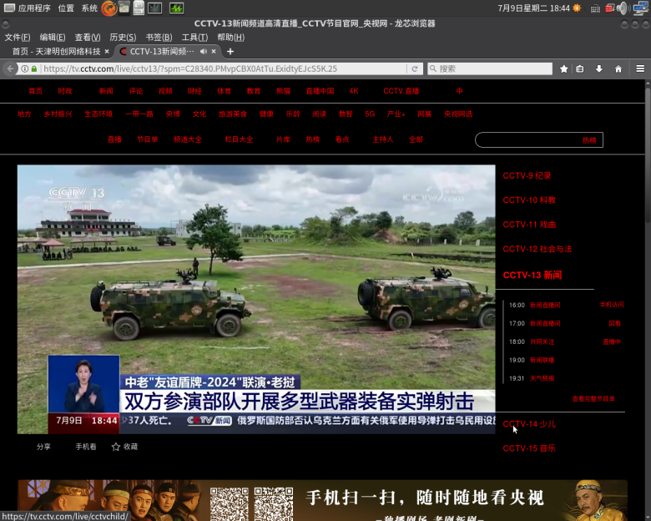651x521 pixels.
Task: Click the live video player
Action: click(256, 299)
